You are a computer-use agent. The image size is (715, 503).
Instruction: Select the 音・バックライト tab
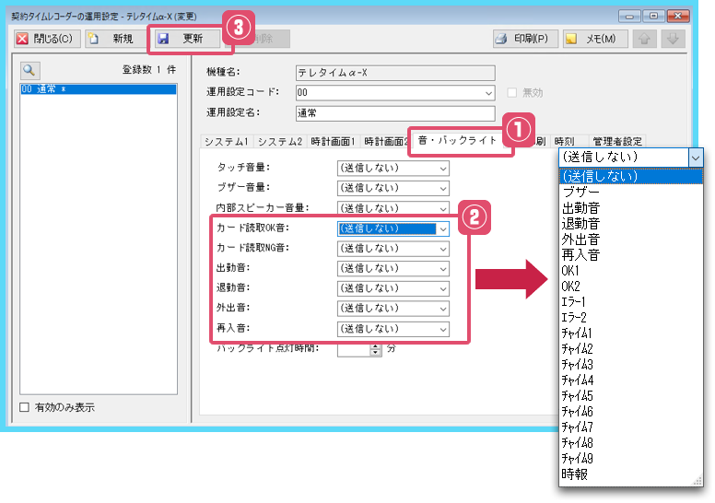coord(457,141)
